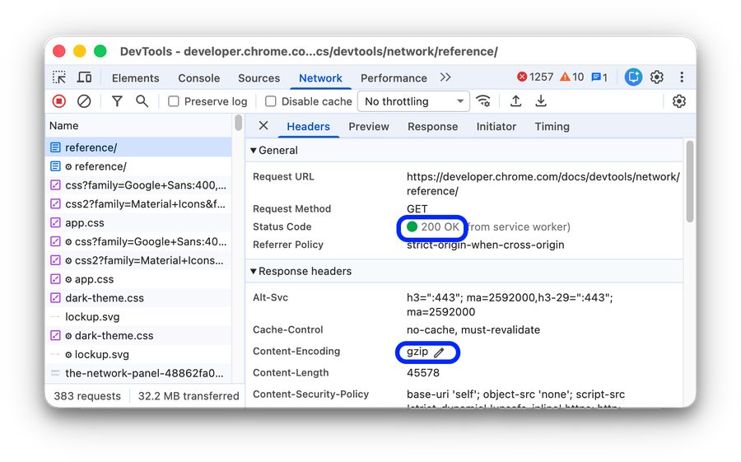Image resolution: width=741 pixels, height=462 pixels.
Task: Switch to the Console tab
Action: click(x=198, y=78)
